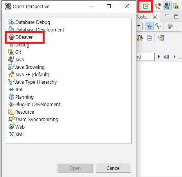Select the Resource perspective

[21, 112]
